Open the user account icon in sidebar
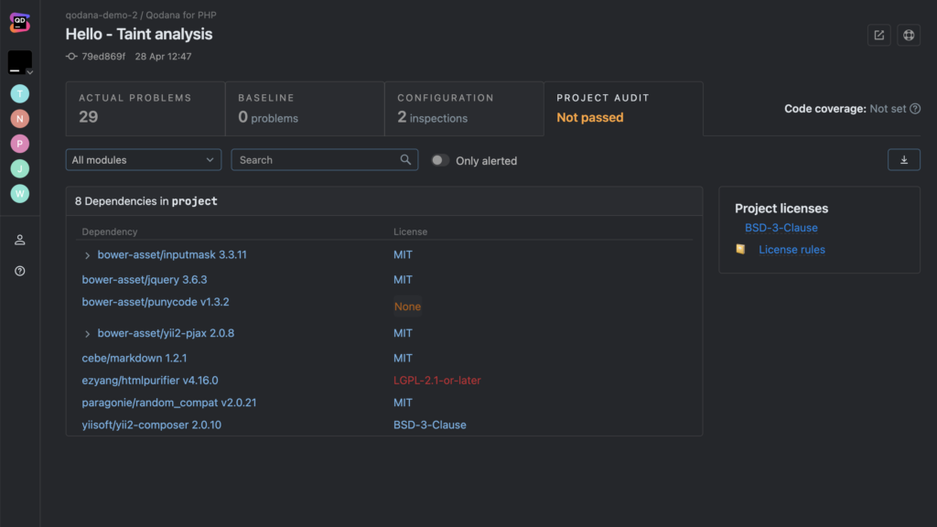The width and height of the screenshot is (937, 527). (x=19, y=240)
